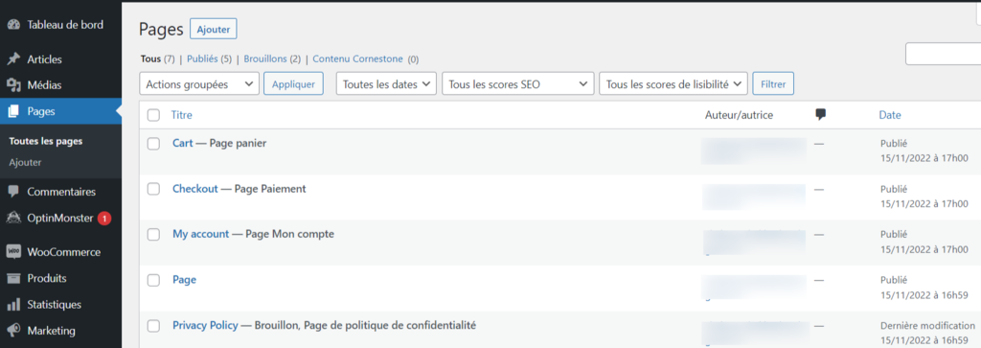Open the Commentaires menu
Screen dimensions: 981x348
click(60, 192)
